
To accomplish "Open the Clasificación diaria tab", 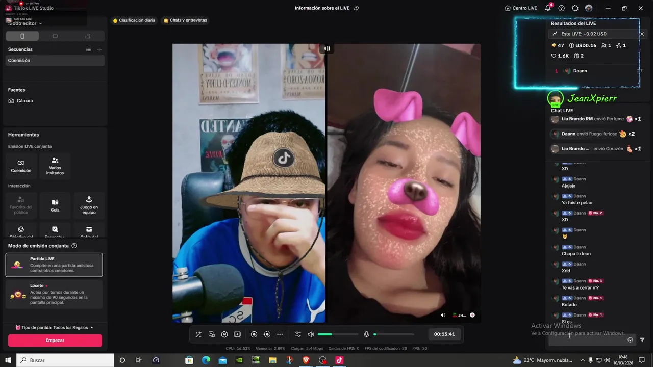I will pos(134,20).
